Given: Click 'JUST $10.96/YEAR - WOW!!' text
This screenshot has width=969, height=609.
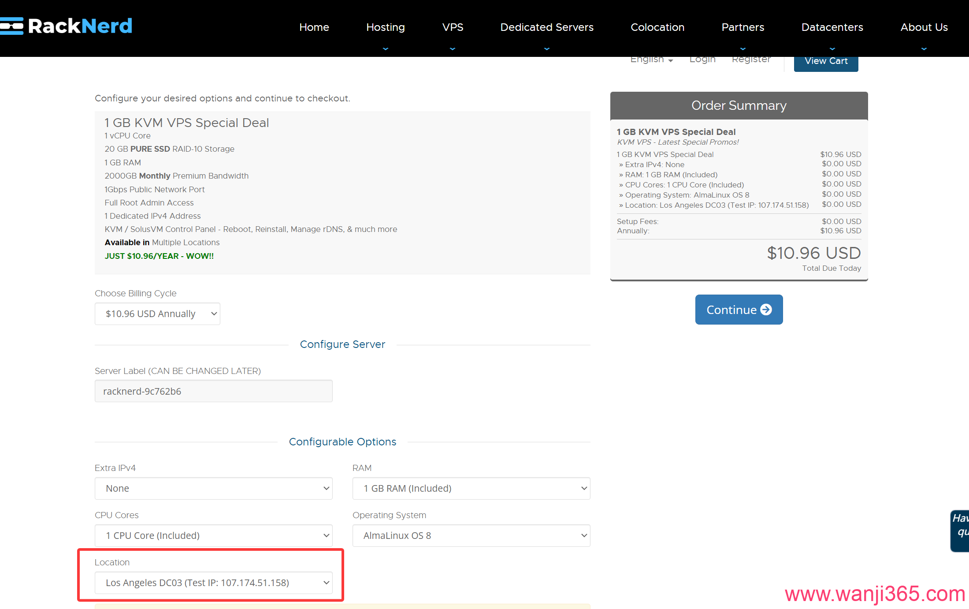Looking at the screenshot, I should tap(159, 256).
